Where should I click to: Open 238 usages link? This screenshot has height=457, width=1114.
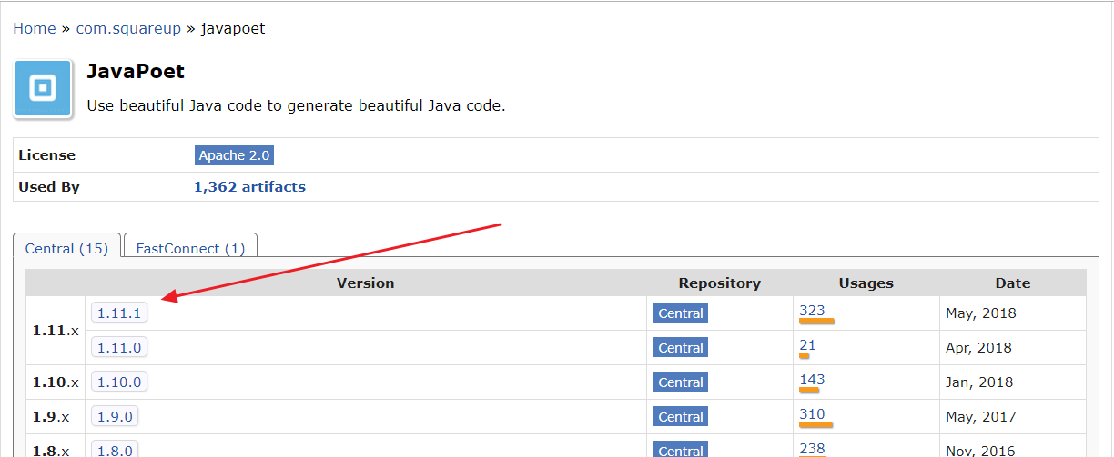tap(812, 448)
